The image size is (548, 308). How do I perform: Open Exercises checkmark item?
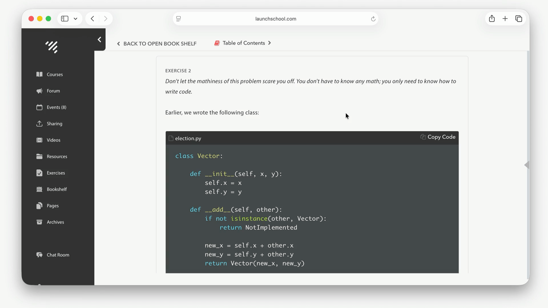click(x=39, y=173)
